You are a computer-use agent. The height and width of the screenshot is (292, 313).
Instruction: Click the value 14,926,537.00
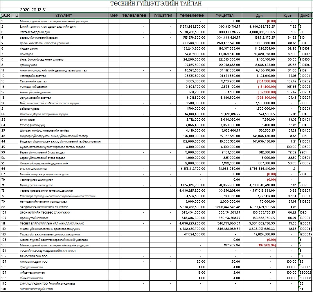click(x=264, y=48)
